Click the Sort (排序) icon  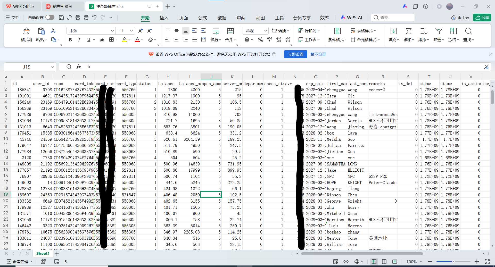(x=424, y=31)
